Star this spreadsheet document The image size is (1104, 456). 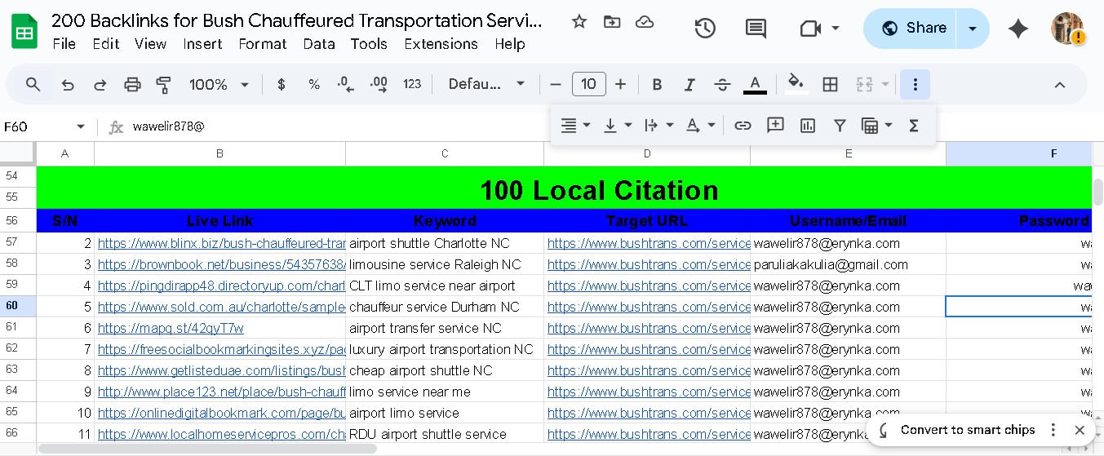pos(579,22)
